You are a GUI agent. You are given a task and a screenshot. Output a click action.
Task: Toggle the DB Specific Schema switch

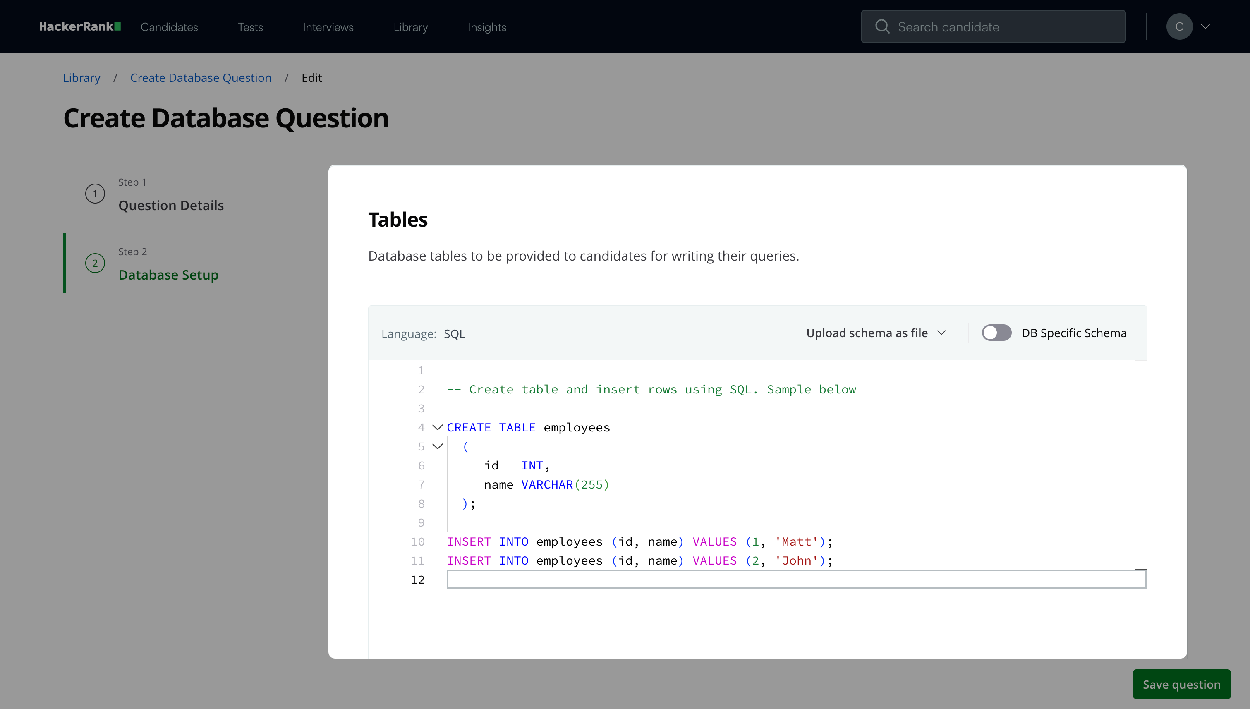[996, 333]
